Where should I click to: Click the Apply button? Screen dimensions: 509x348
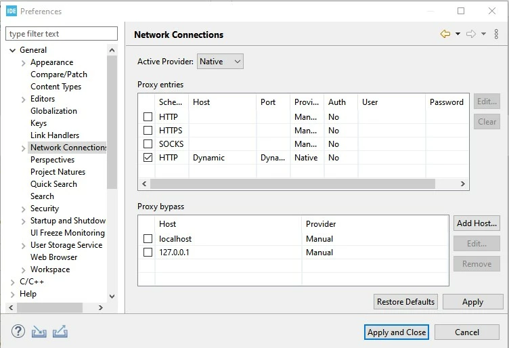pos(472,301)
